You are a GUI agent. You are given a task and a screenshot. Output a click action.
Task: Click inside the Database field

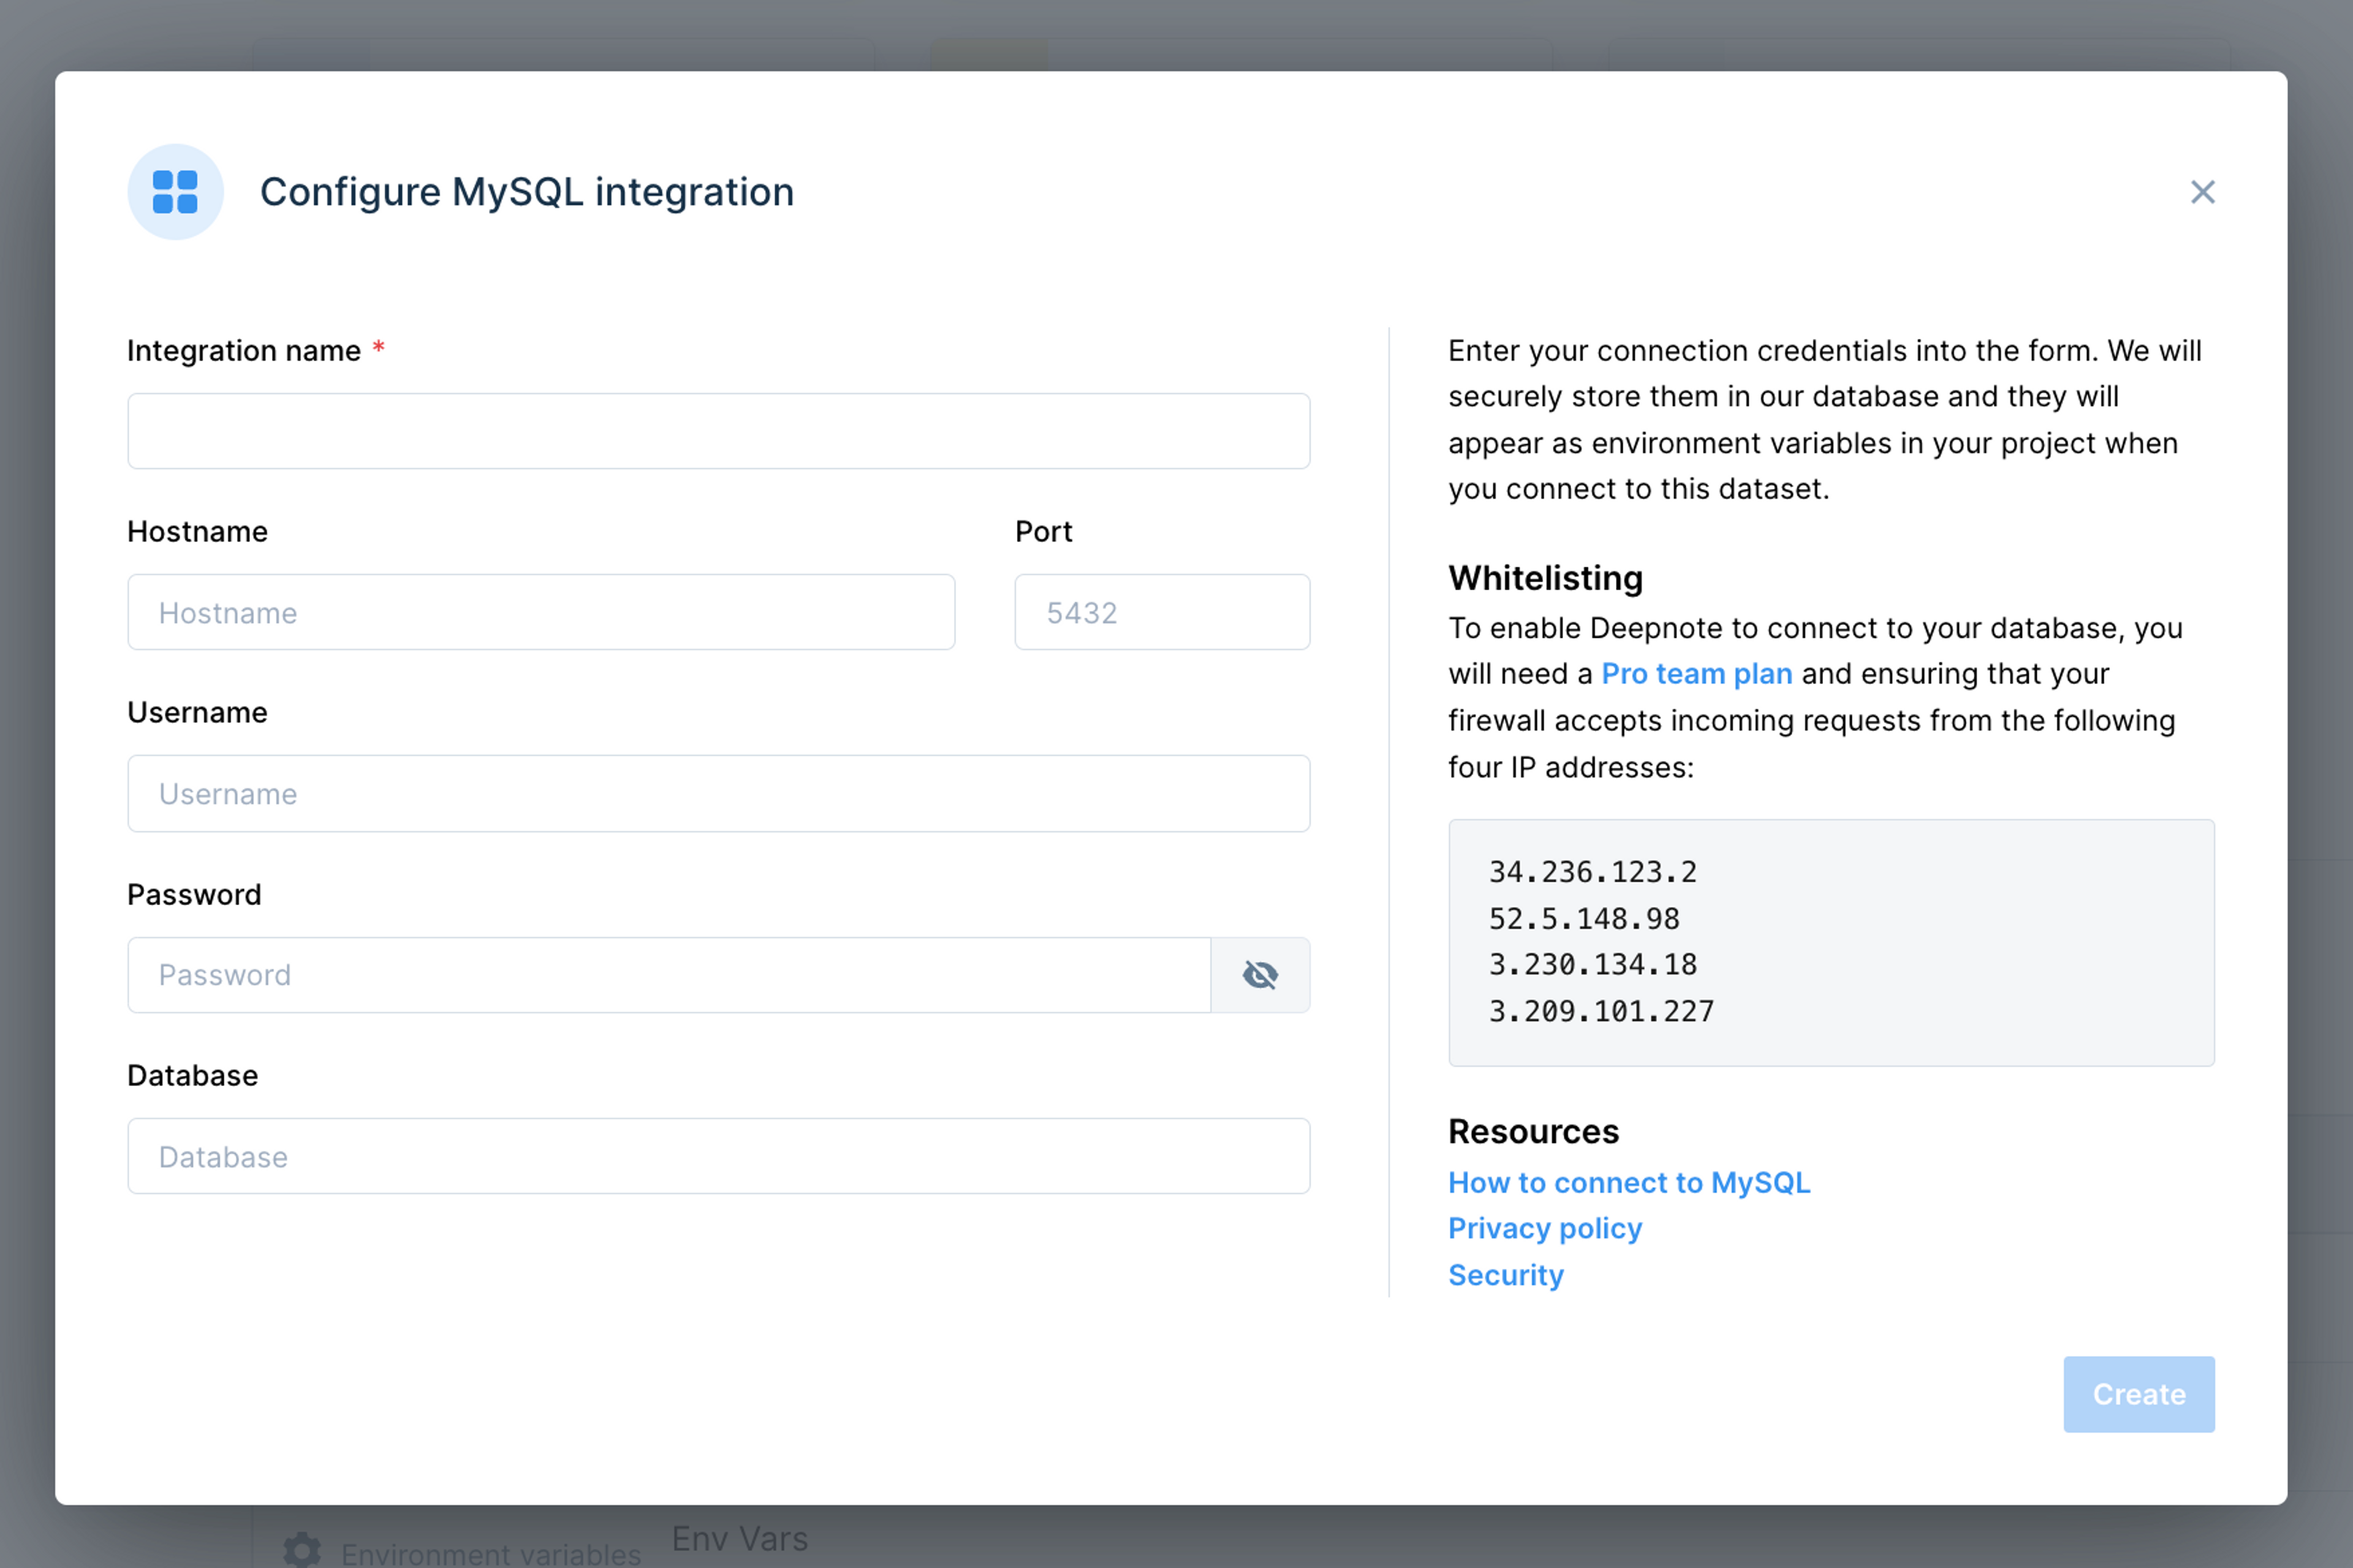pos(718,1156)
